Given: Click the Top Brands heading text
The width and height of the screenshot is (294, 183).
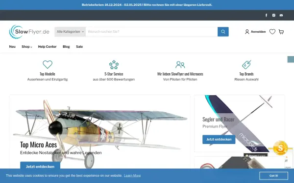Looking at the screenshot, I should 246,74.
